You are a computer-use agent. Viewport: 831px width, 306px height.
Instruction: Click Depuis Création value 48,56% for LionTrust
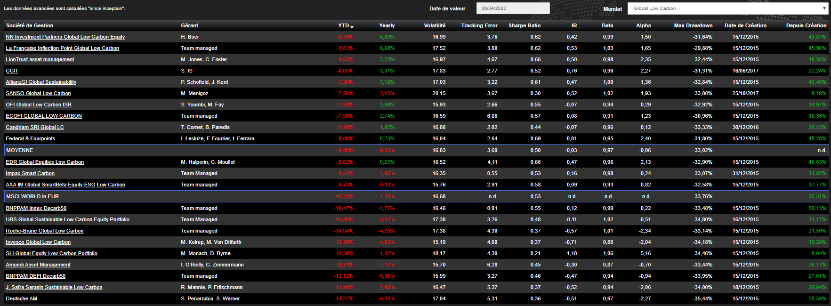tap(817, 59)
